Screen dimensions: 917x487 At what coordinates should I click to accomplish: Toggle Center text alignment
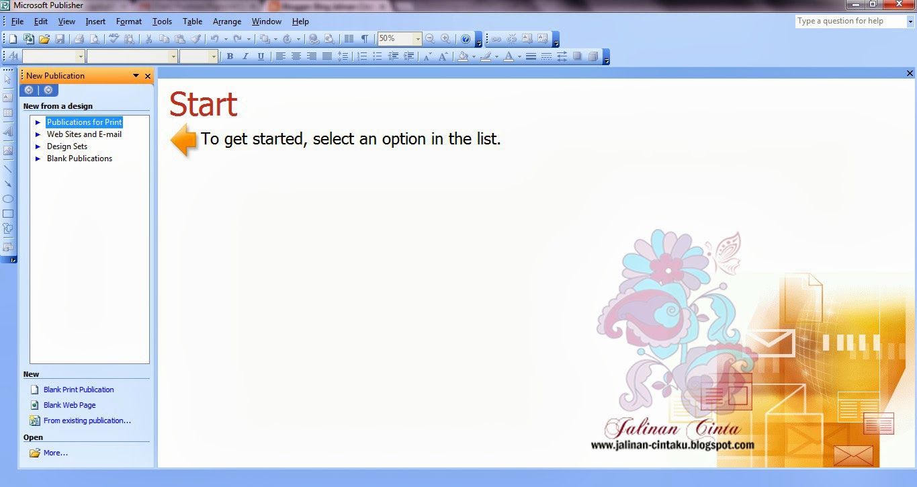(x=296, y=56)
